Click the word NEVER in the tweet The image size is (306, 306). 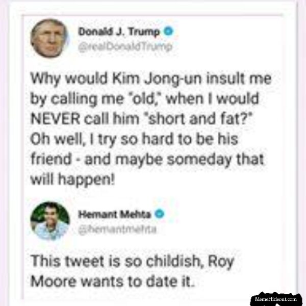click(56, 119)
